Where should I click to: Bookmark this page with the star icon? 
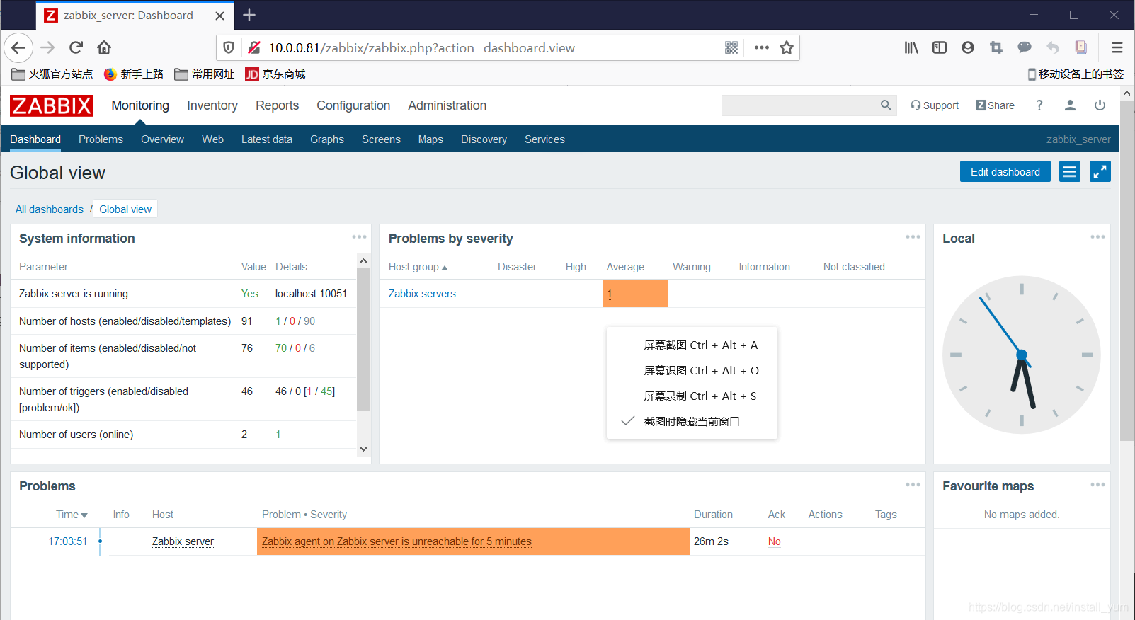coord(787,47)
